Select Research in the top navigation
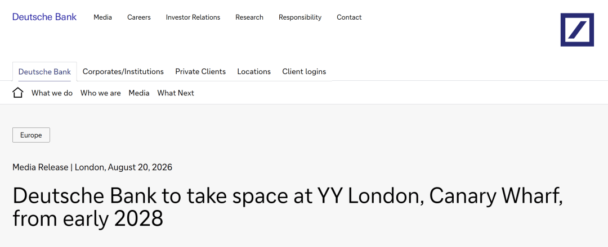The height and width of the screenshot is (247, 608). [249, 17]
